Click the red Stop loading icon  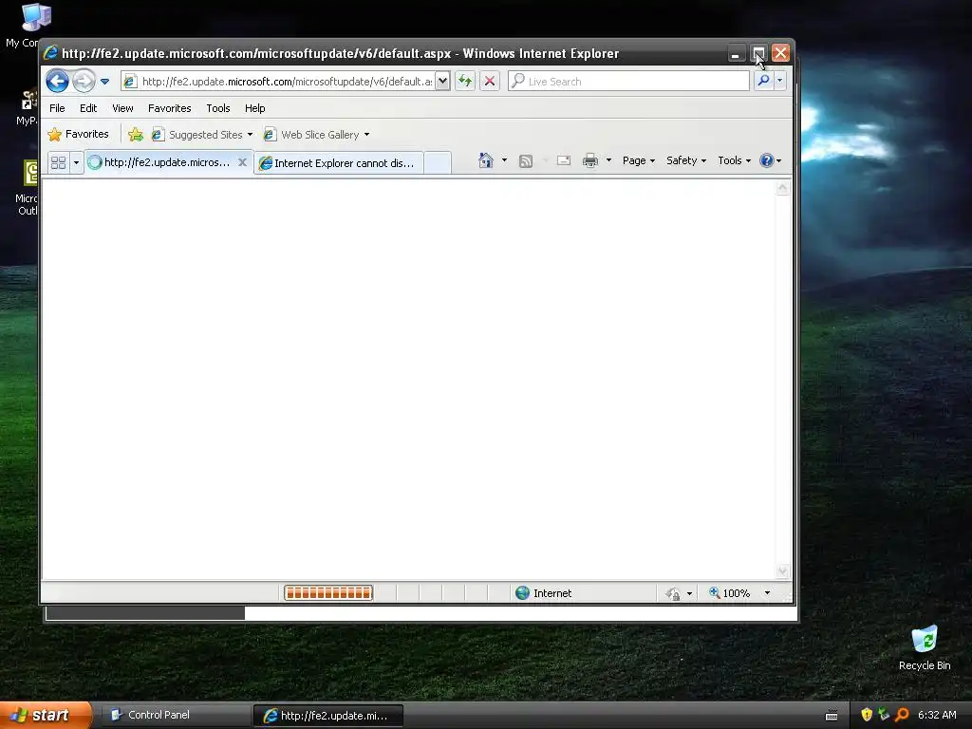pyautogui.click(x=490, y=82)
